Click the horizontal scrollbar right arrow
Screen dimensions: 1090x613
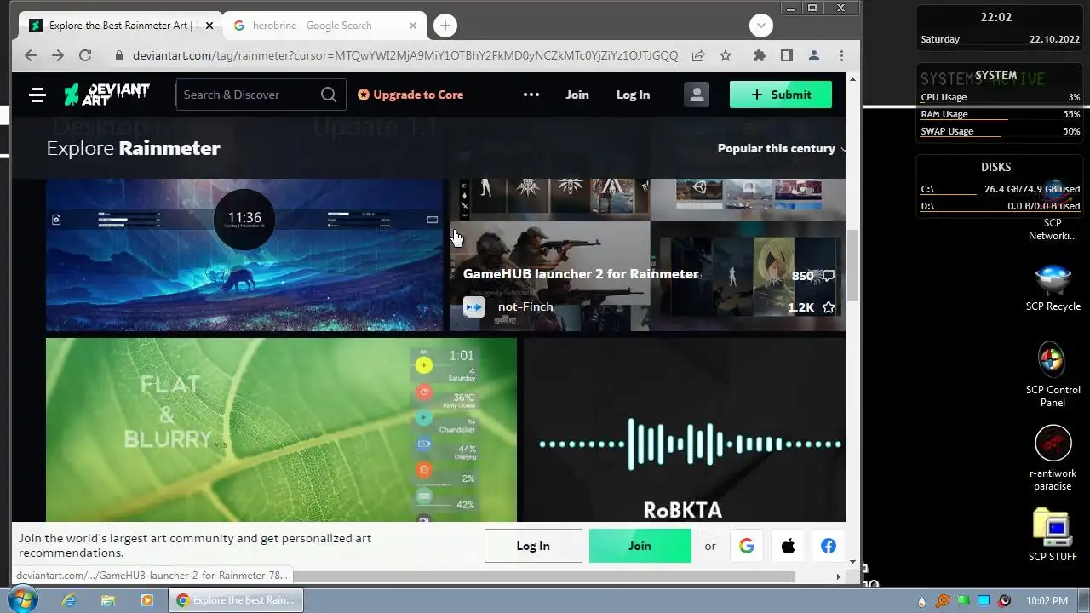[x=838, y=576]
